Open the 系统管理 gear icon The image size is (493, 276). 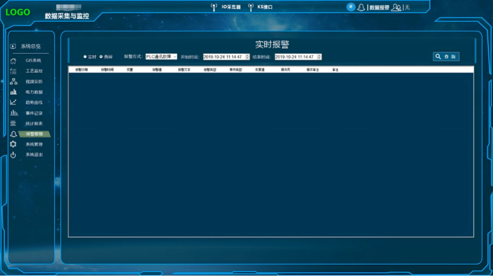pyautogui.click(x=13, y=144)
